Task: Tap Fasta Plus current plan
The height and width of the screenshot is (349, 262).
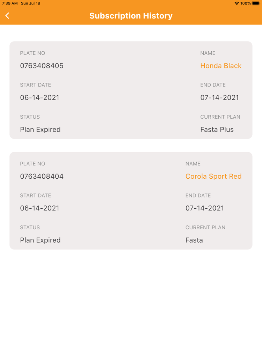Action: tap(217, 129)
